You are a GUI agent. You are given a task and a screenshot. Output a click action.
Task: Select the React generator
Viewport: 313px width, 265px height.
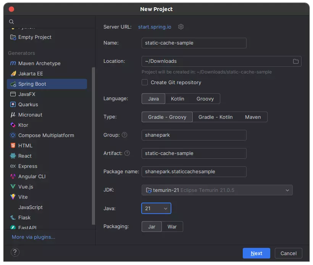(47, 156)
